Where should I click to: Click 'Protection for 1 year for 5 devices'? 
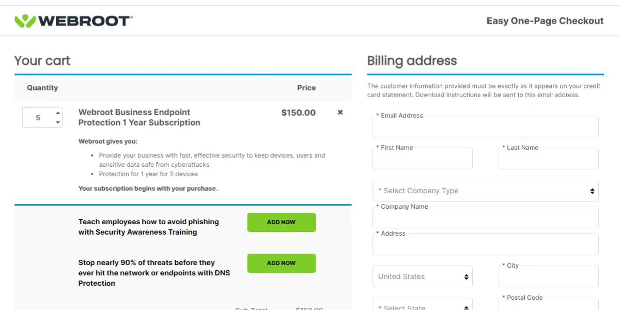point(149,174)
